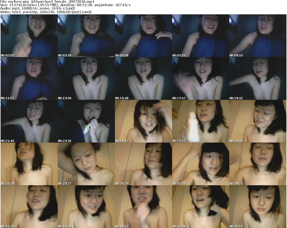Click the 'Audio: mp3, 16000 Hz' line
This screenshot has width=287, height=228.
coord(38,8)
